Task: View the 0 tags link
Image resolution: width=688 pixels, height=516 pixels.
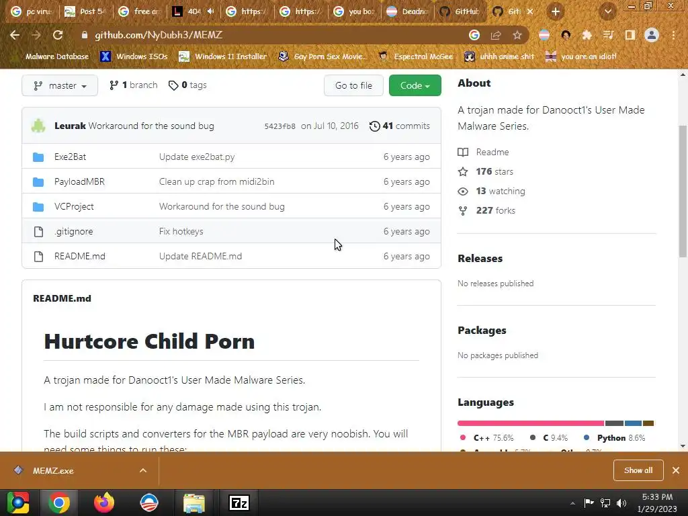Action: tap(188, 85)
